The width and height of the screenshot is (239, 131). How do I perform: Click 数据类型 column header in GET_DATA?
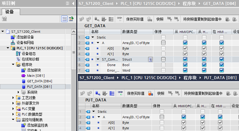coord(137,32)
